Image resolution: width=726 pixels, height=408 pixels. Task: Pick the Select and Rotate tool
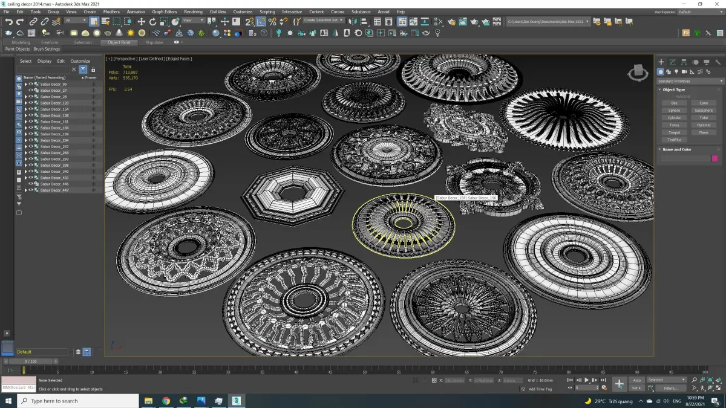pos(152,21)
